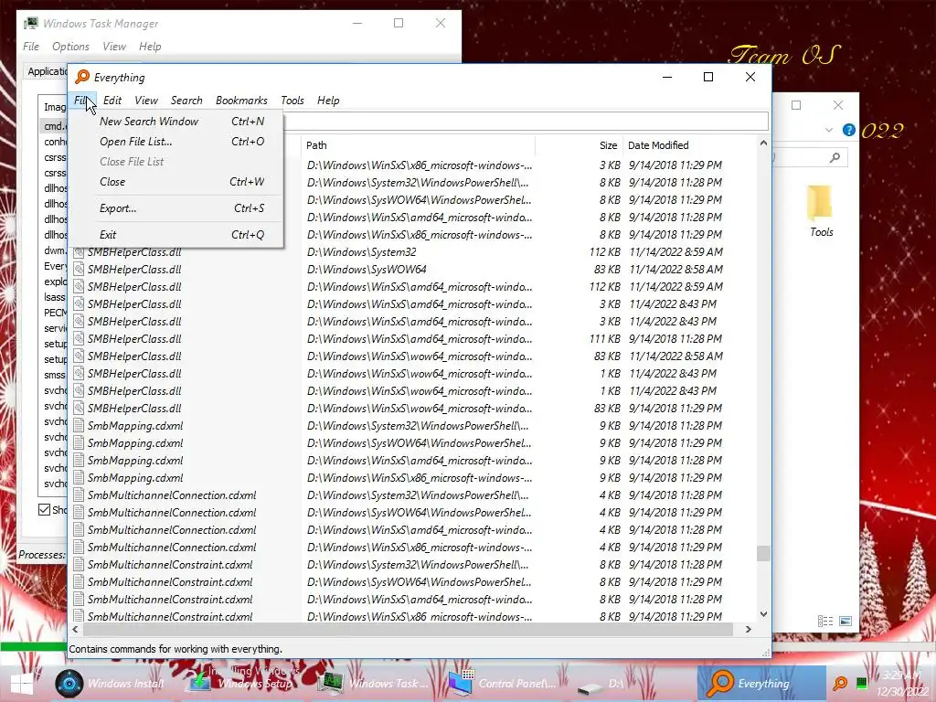Viewport: 936px width, 702px height.
Task: Select PECM process row in Task Manager
Action: click(x=55, y=313)
